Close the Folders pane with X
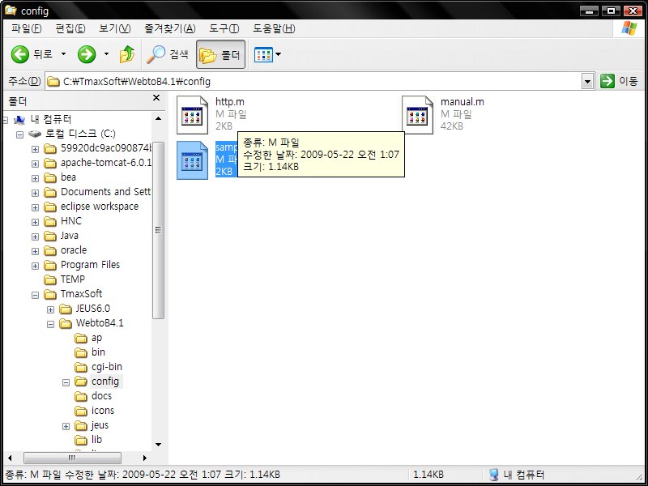The width and height of the screenshot is (648, 486). pyautogui.click(x=156, y=97)
